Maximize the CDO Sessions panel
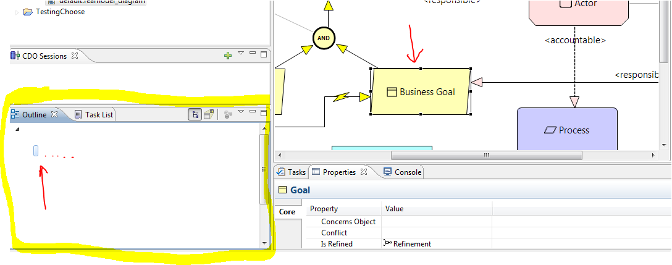 [264, 54]
